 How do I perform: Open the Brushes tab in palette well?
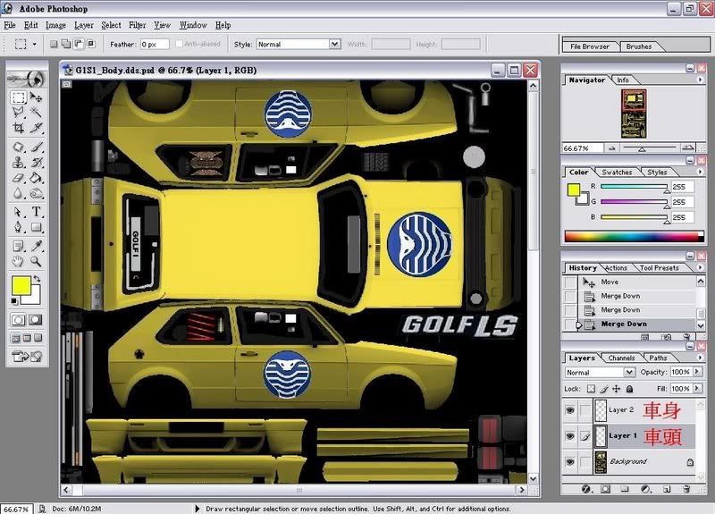[639, 46]
